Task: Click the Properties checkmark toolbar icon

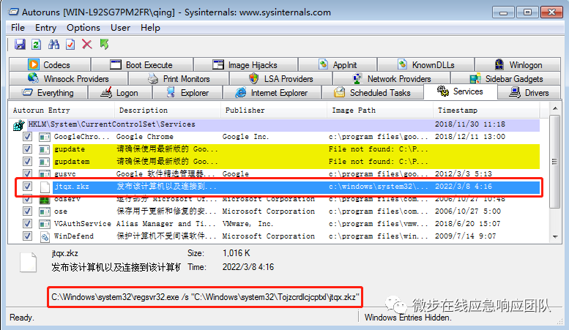Action: coord(70,44)
